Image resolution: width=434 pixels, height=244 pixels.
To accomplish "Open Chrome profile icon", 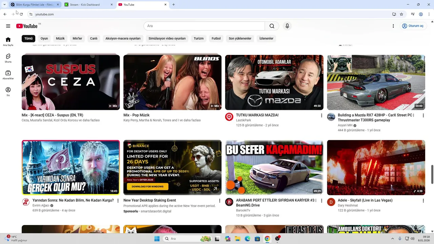I will (x=421, y=14).
